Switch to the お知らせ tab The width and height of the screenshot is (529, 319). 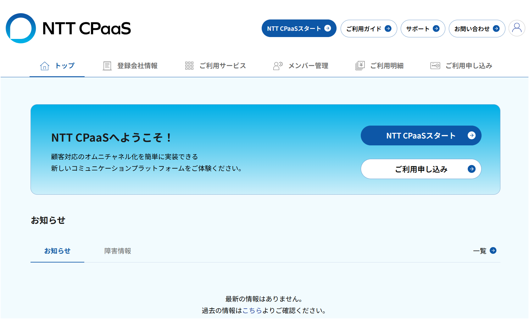click(x=57, y=251)
